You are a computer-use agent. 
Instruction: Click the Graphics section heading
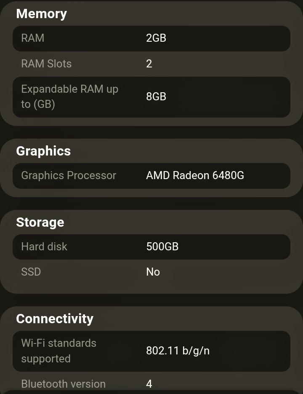point(43,151)
